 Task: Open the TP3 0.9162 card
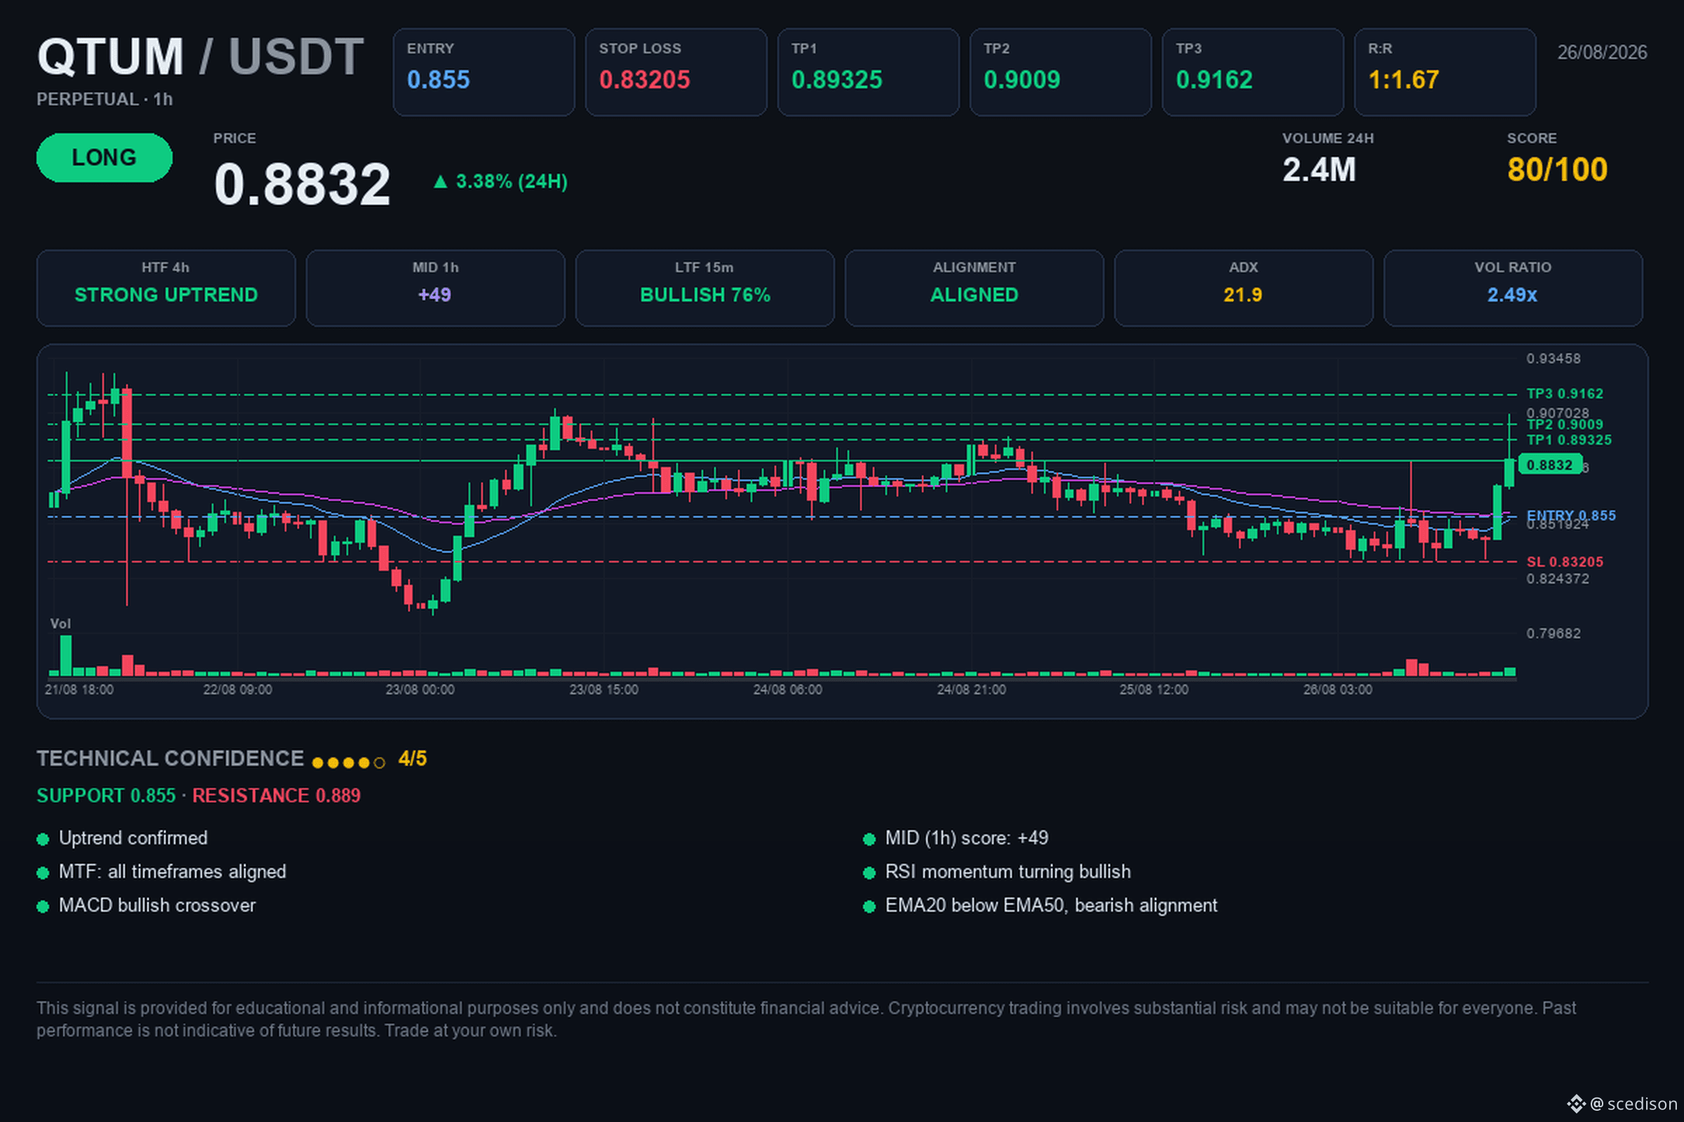pos(1253,72)
